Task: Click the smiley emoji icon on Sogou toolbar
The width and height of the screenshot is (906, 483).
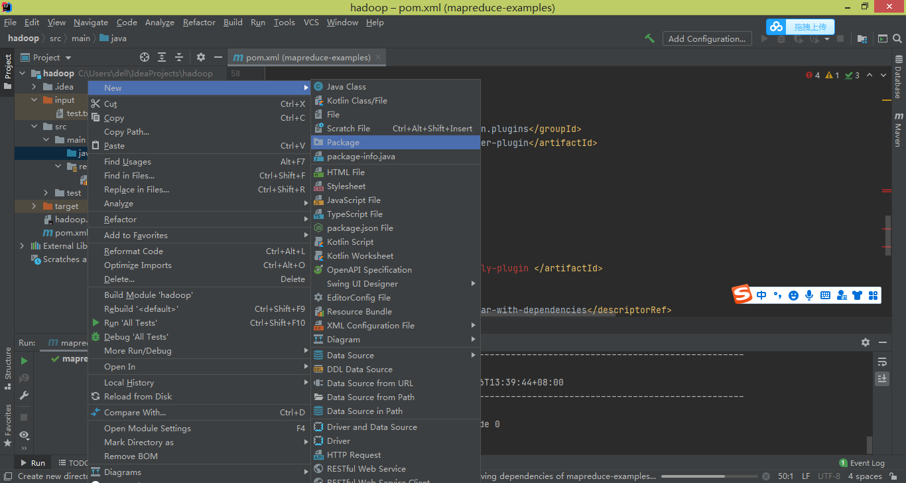Action: (x=793, y=295)
